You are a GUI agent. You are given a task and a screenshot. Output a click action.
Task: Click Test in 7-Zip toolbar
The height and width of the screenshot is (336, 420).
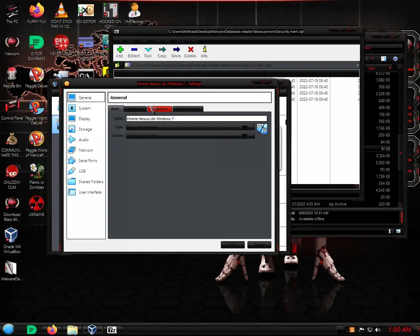click(148, 52)
